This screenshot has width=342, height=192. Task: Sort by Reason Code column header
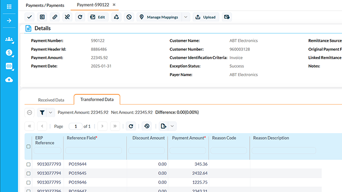(x=224, y=138)
